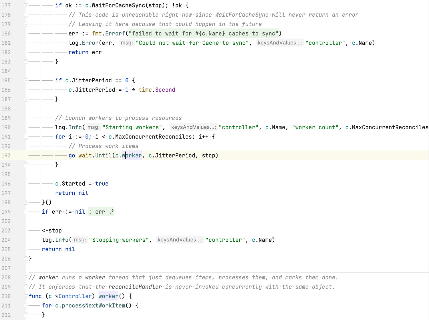Click the 'msg:' inlay hint on line 190
Screen dimensions: 429x320
pos(94,127)
